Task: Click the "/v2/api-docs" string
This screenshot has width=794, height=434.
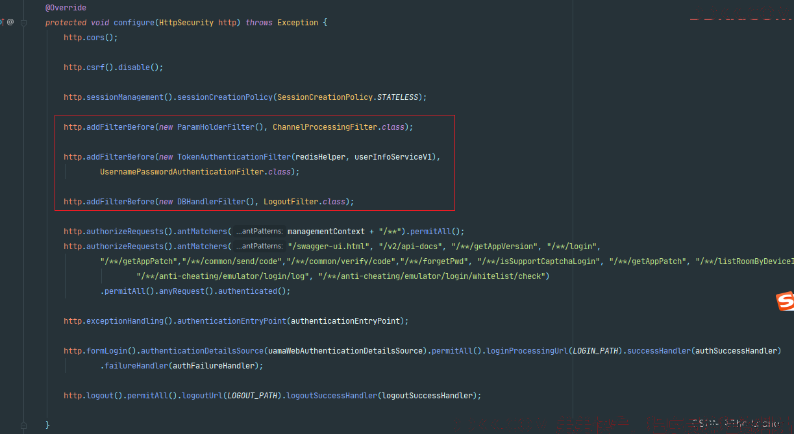Action: tap(410, 247)
